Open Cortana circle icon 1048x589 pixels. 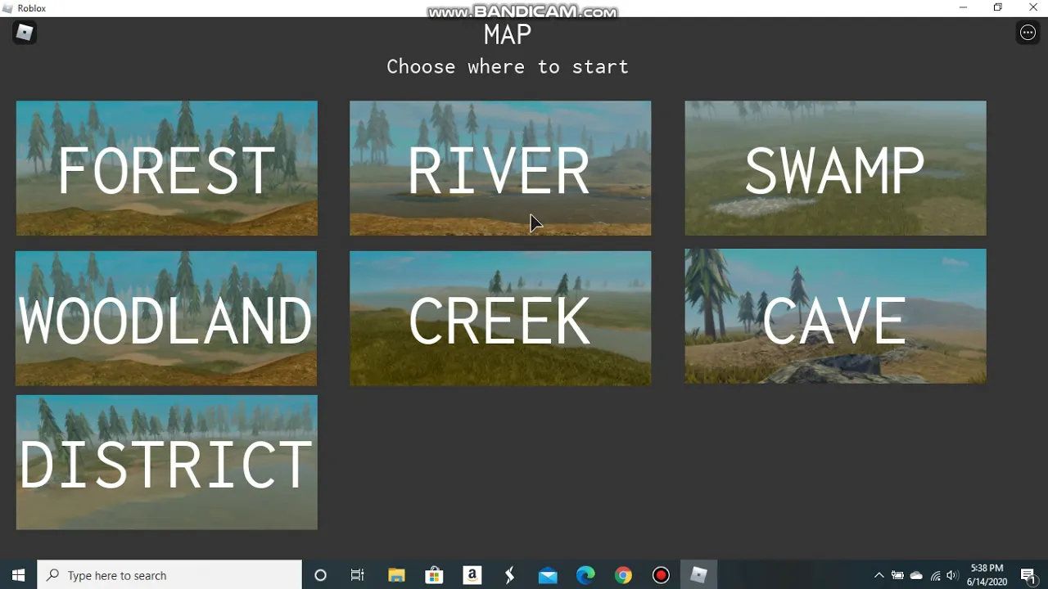[x=320, y=575]
